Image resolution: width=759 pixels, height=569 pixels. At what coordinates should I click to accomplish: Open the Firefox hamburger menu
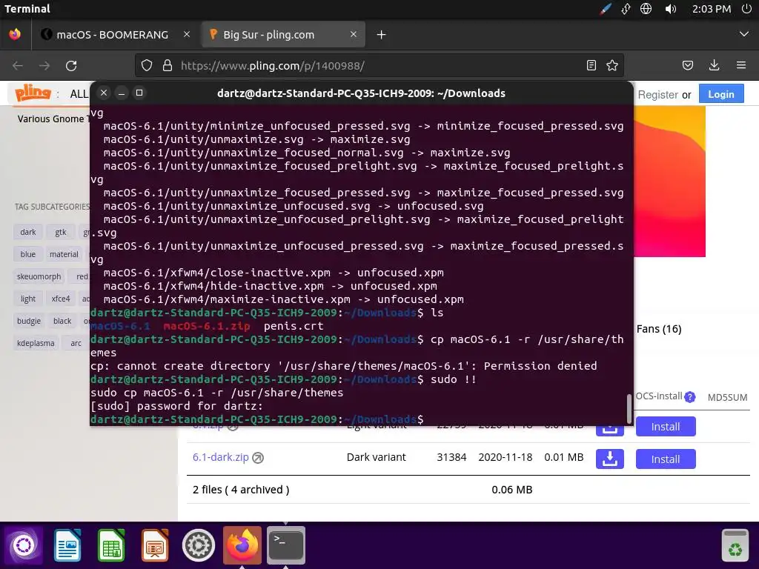741,65
